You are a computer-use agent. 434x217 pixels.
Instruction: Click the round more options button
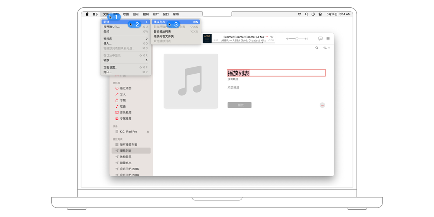(322, 105)
